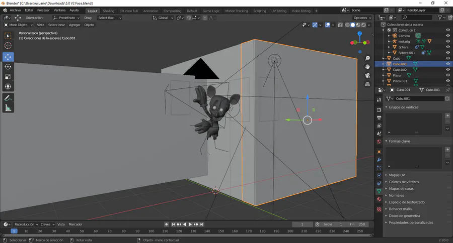Collapse the Formas clave panel
Screen dimensions: 453x243
point(386,141)
